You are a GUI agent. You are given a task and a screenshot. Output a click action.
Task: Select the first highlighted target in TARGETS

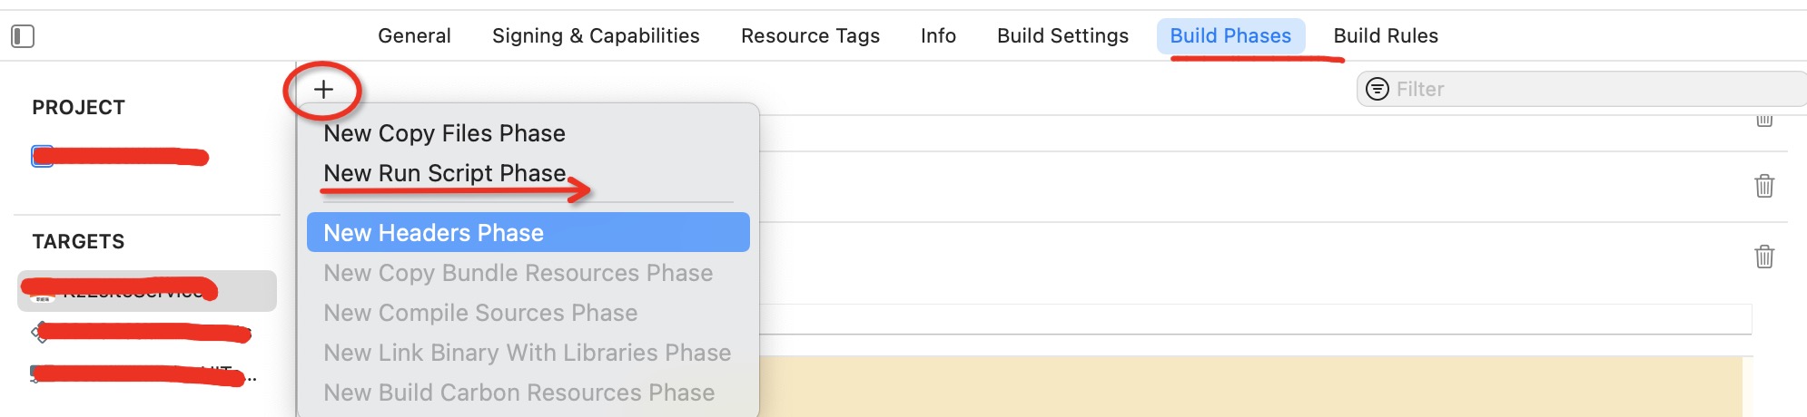click(x=145, y=291)
